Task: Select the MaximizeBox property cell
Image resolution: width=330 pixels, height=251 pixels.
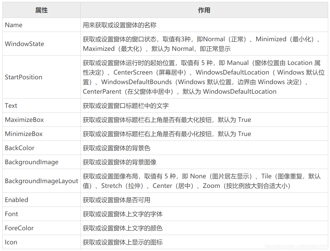Action: [x=41, y=120]
